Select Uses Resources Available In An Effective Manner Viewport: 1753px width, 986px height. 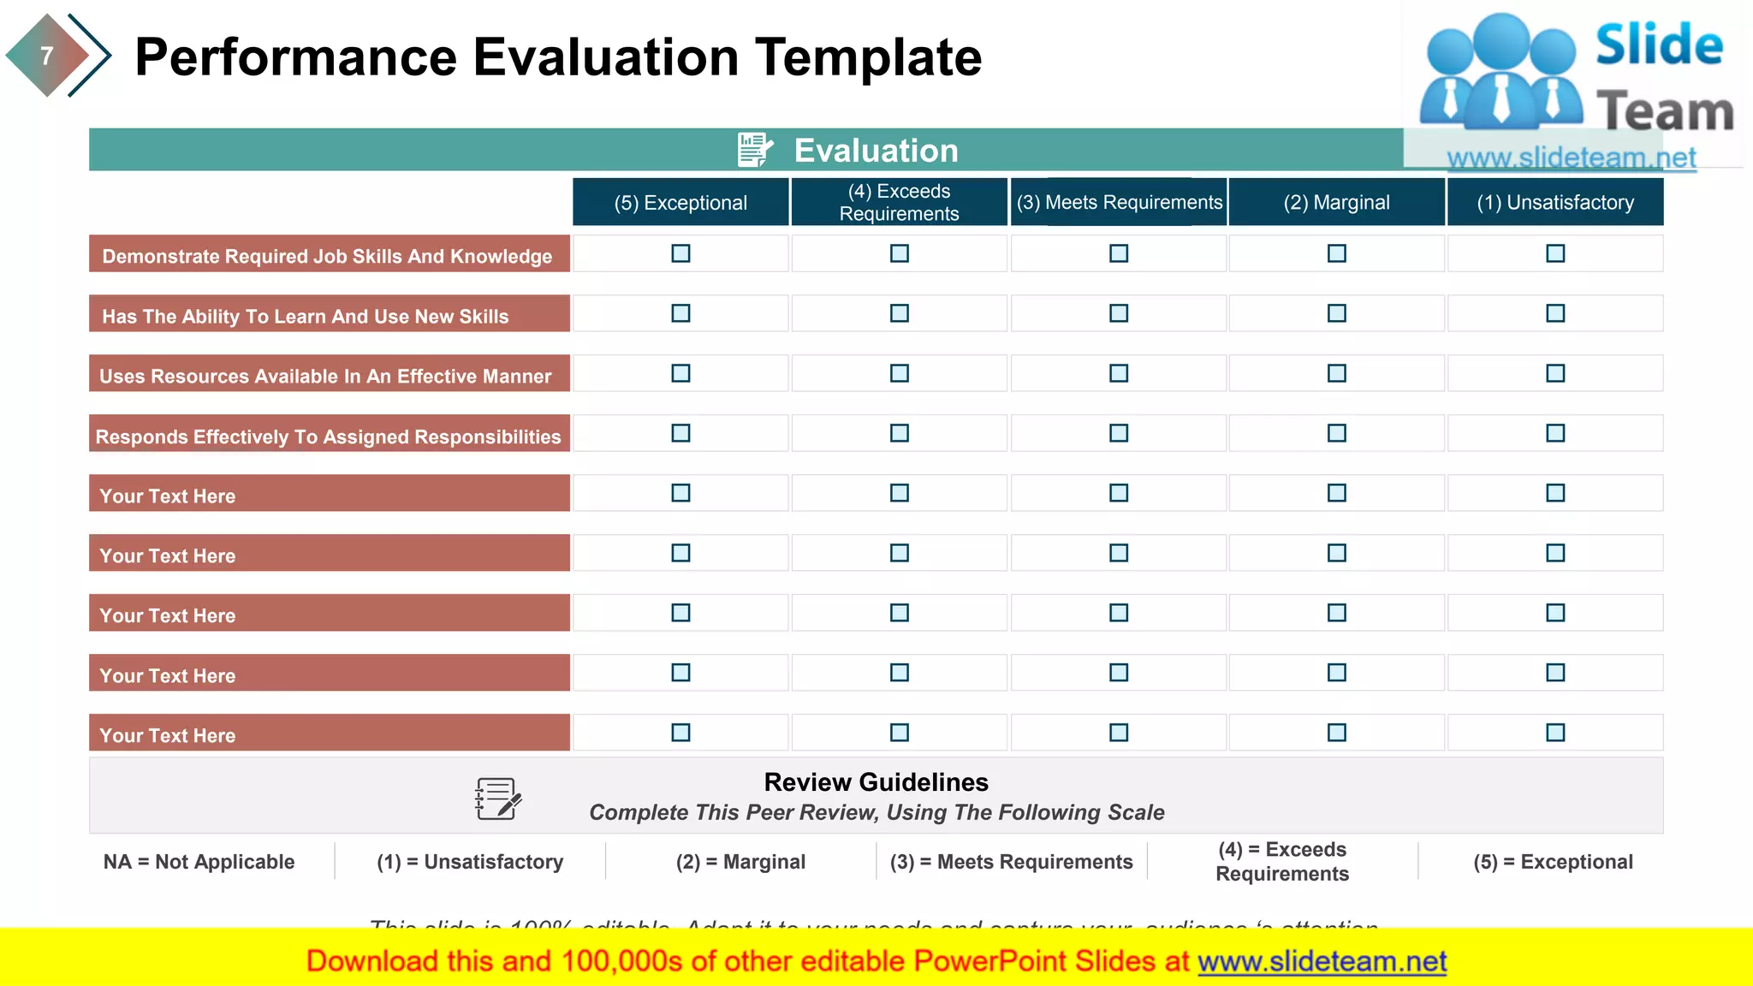pyautogui.click(x=329, y=374)
